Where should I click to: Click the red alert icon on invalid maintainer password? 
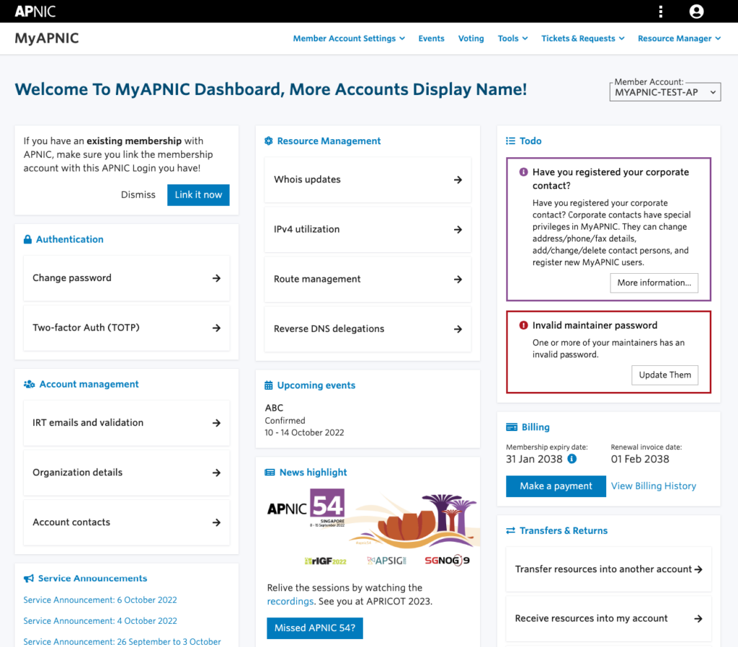(523, 325)
